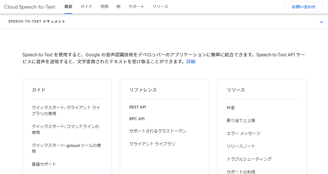Click the ガイド card heading
Image resolution: width=328 pixels, height=174 pixels.
tap(39, 90)
